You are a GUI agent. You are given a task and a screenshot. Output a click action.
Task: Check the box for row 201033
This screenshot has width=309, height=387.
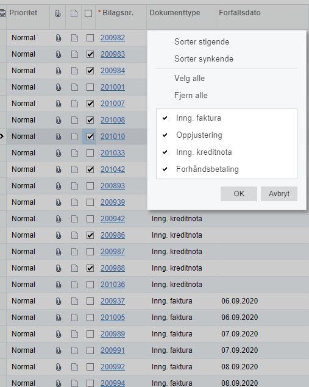(x=90, y=153)
